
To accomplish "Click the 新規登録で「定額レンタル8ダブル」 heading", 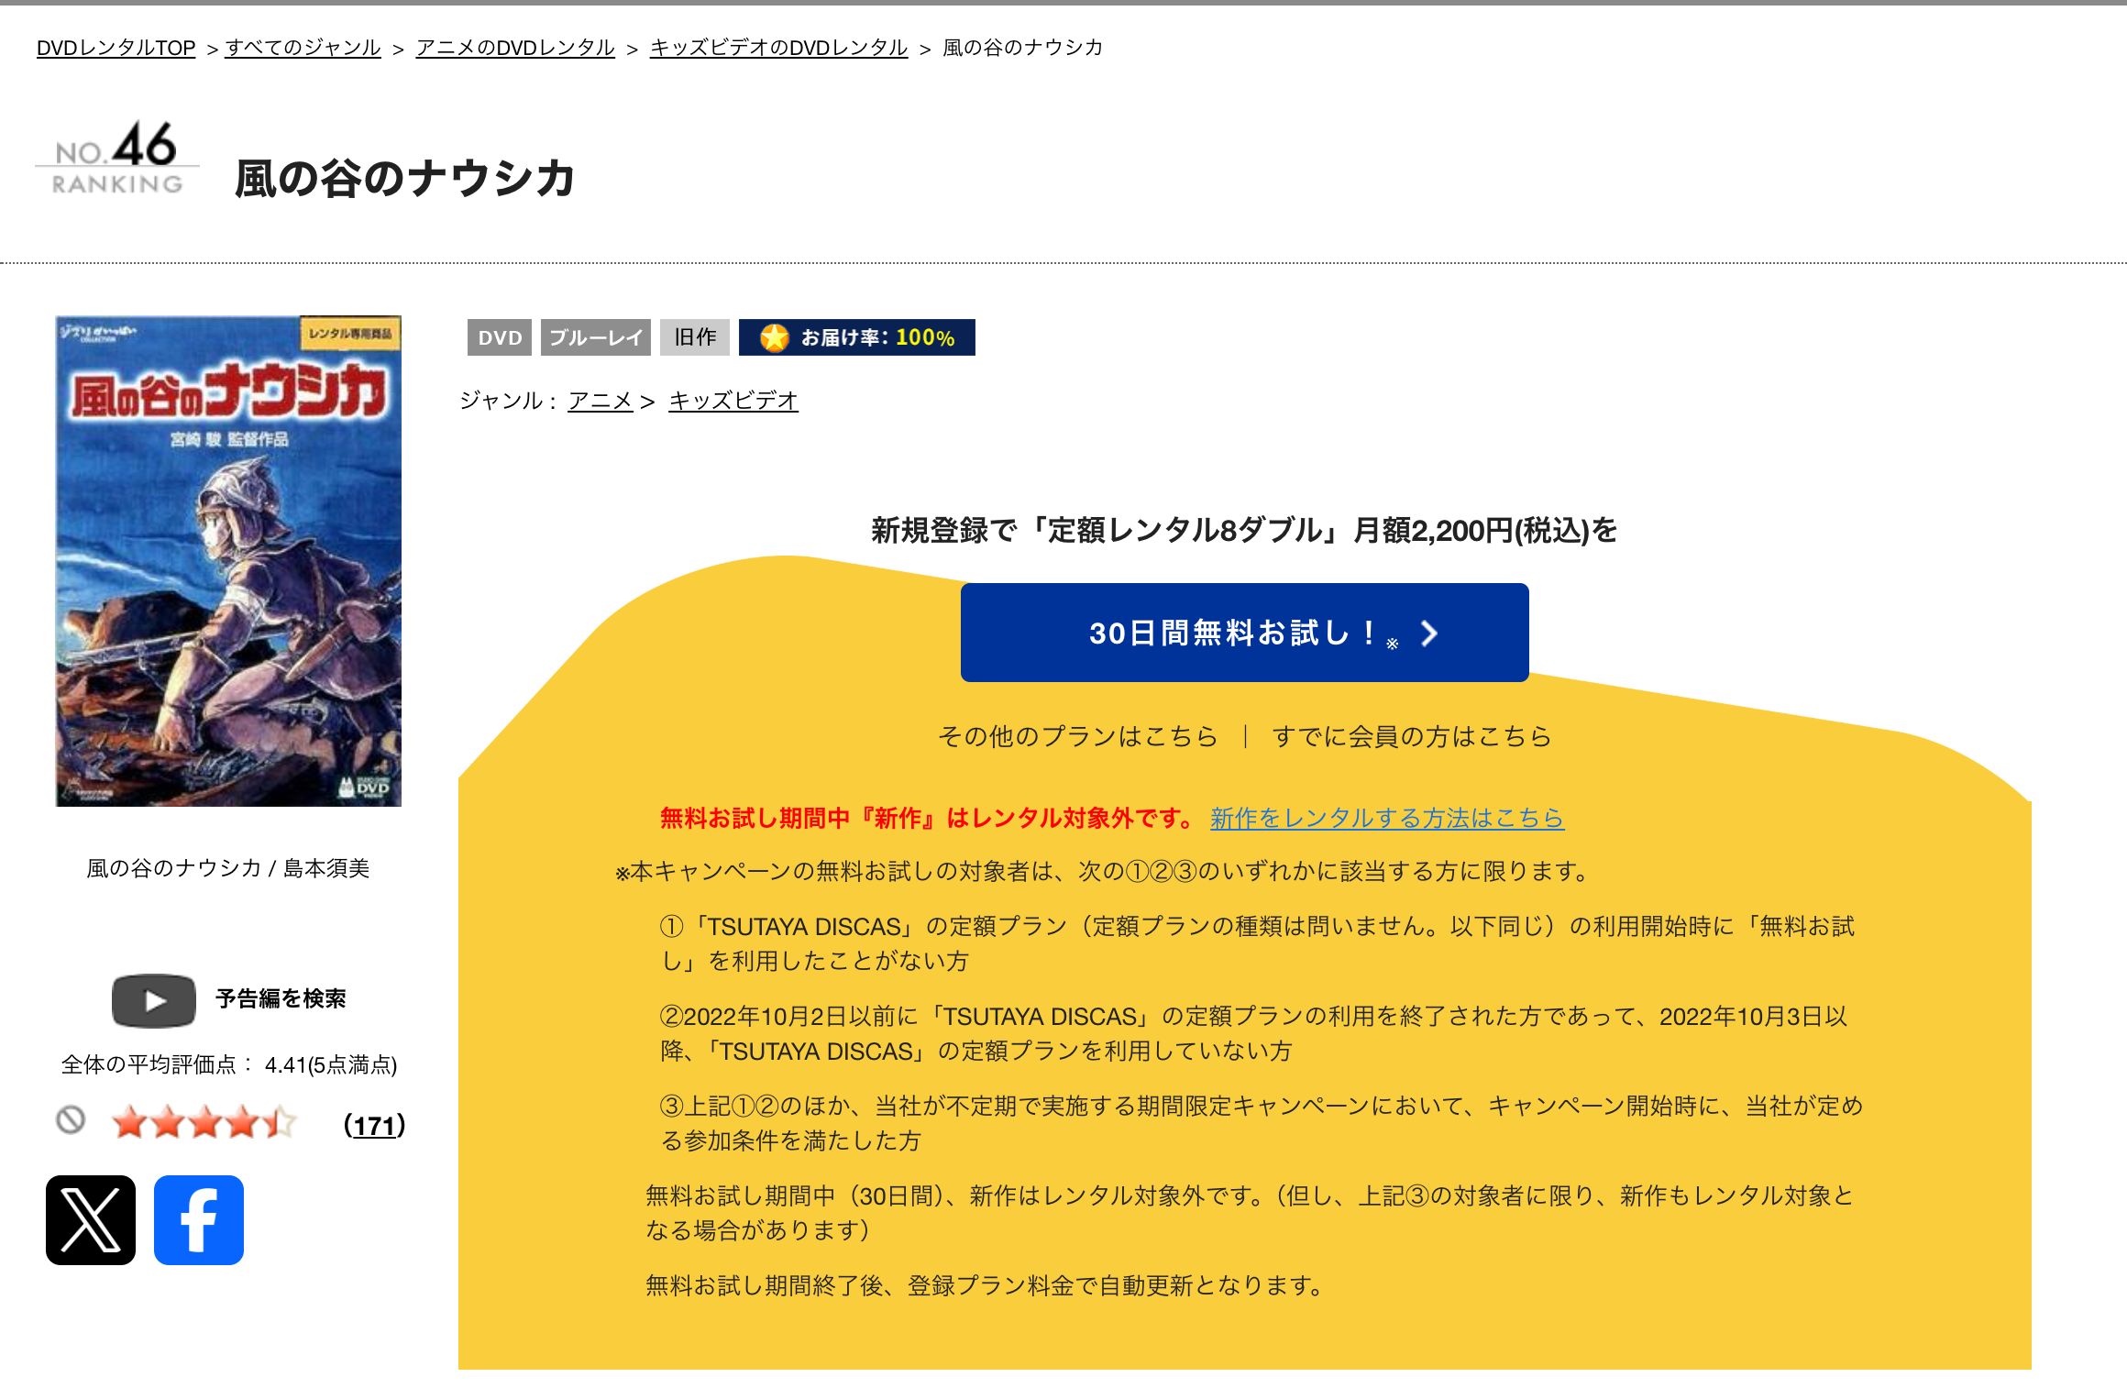I will (x=1244, y=530).
